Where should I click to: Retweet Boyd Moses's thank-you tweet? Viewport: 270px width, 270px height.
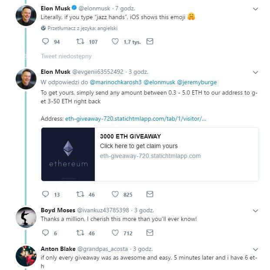pyautogui.click(x=80, y=233)
